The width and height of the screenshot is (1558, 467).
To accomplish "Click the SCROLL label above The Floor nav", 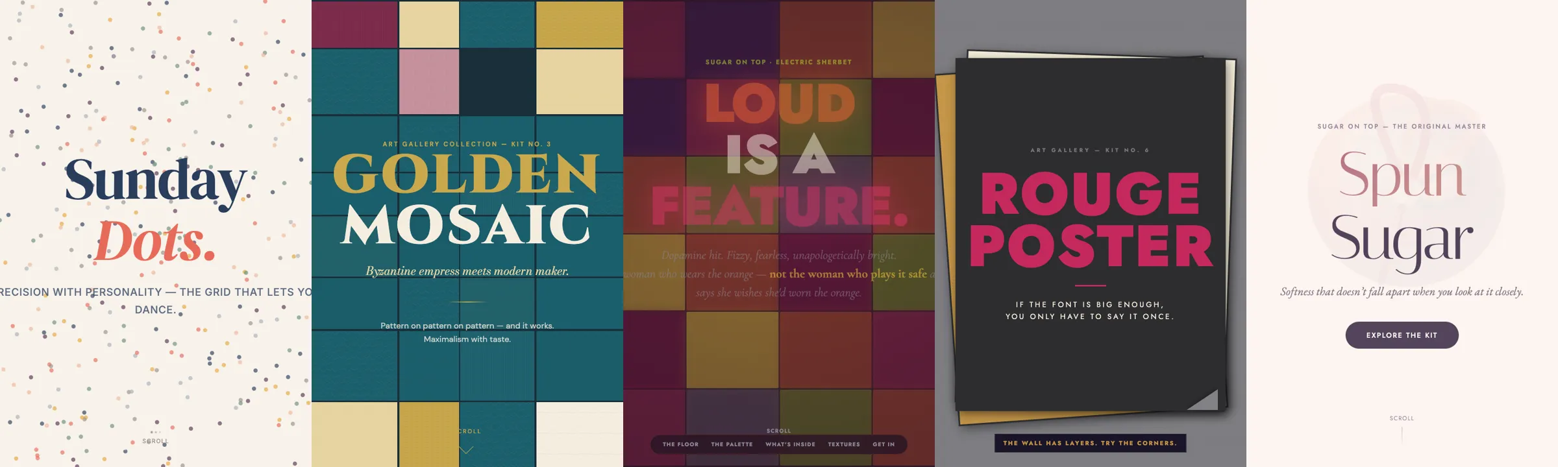I will tap(779, 431).
